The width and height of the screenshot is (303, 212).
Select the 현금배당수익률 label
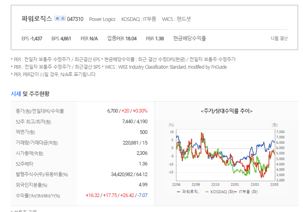tap(190, 38)
